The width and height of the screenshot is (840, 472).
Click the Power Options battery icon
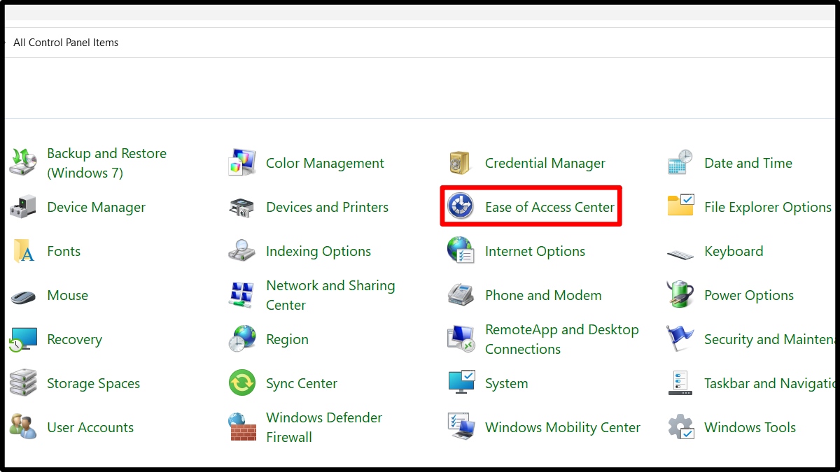(680, 294)
